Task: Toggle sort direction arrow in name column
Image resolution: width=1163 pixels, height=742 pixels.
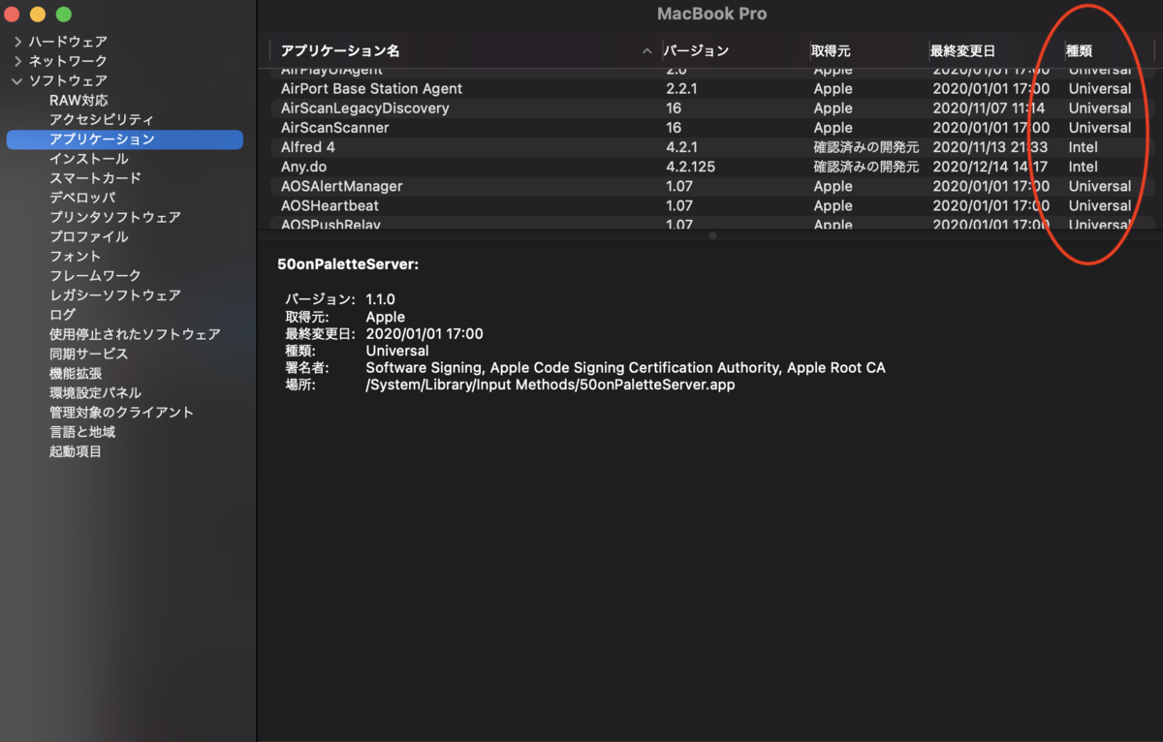Action: (x=647, y=50)
